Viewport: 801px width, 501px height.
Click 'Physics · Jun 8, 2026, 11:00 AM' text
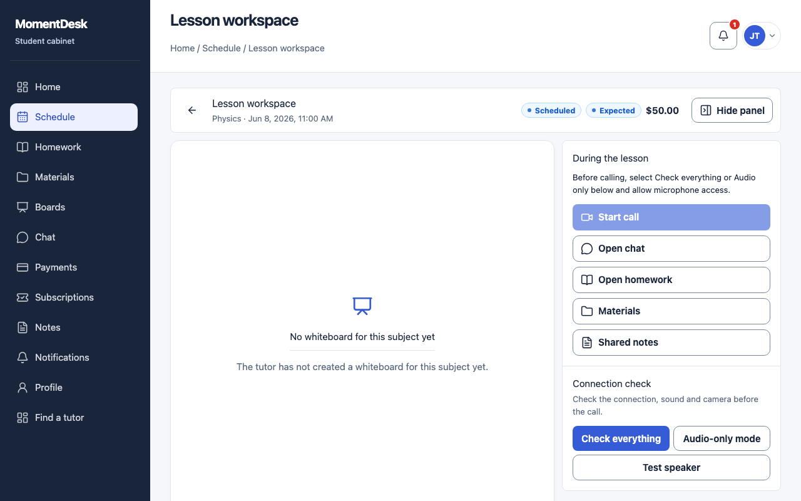point(272,118)
